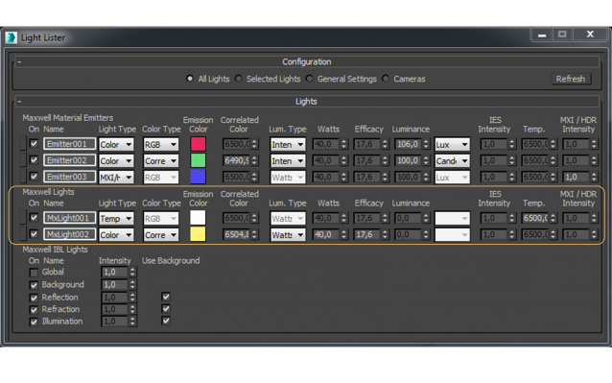Select the Selected Lights radio option
The height and width of the screenshot is (383, 612).
[x=239, y=79]
